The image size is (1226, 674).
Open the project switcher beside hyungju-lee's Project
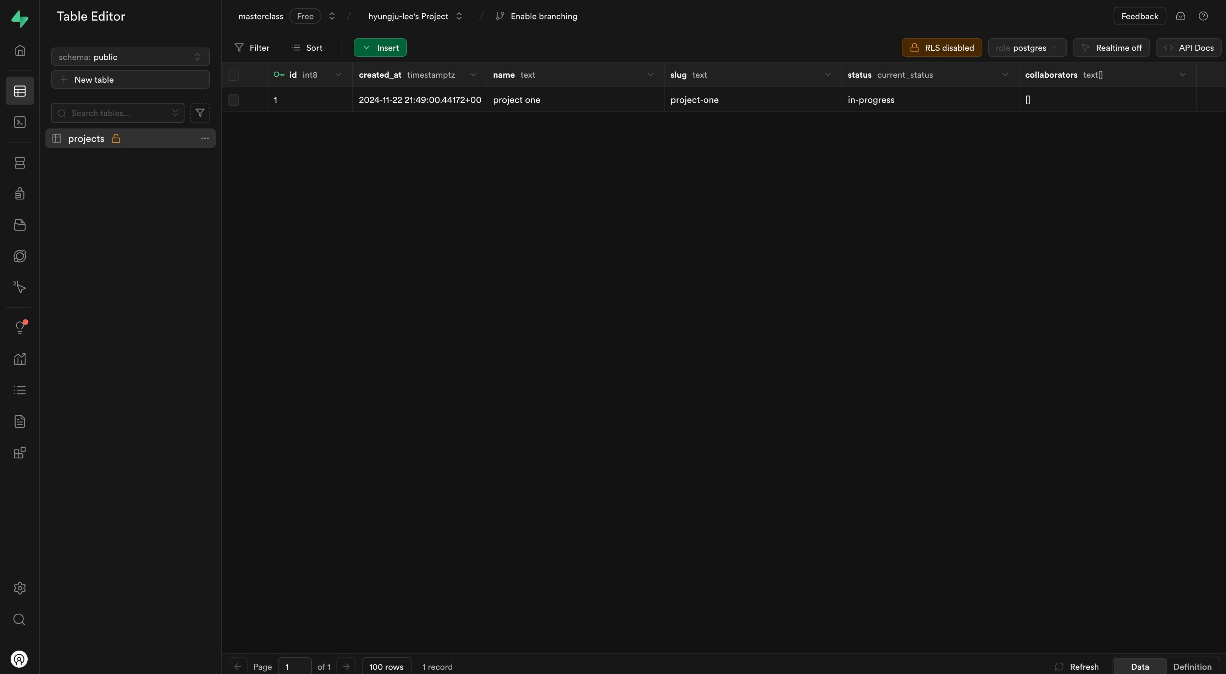click(x=459, y=16)
